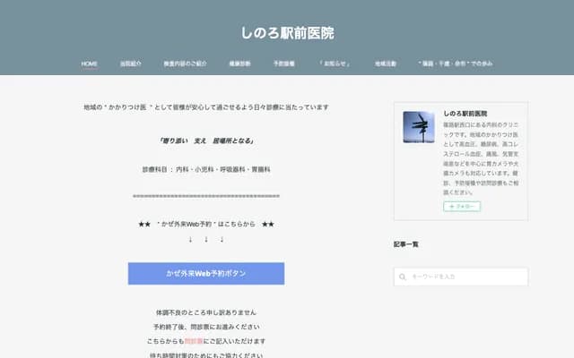Open 予防接種 navigation item
The image size is (574, 358).
283,64
